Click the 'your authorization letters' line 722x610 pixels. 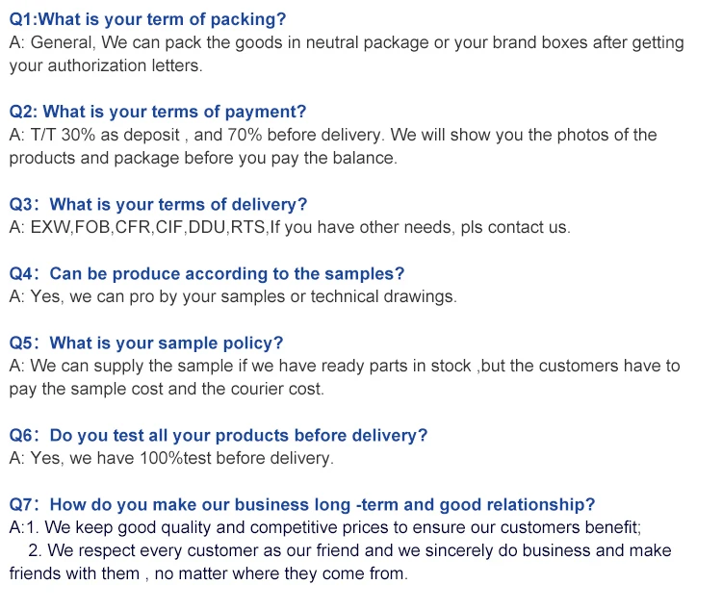106,65
